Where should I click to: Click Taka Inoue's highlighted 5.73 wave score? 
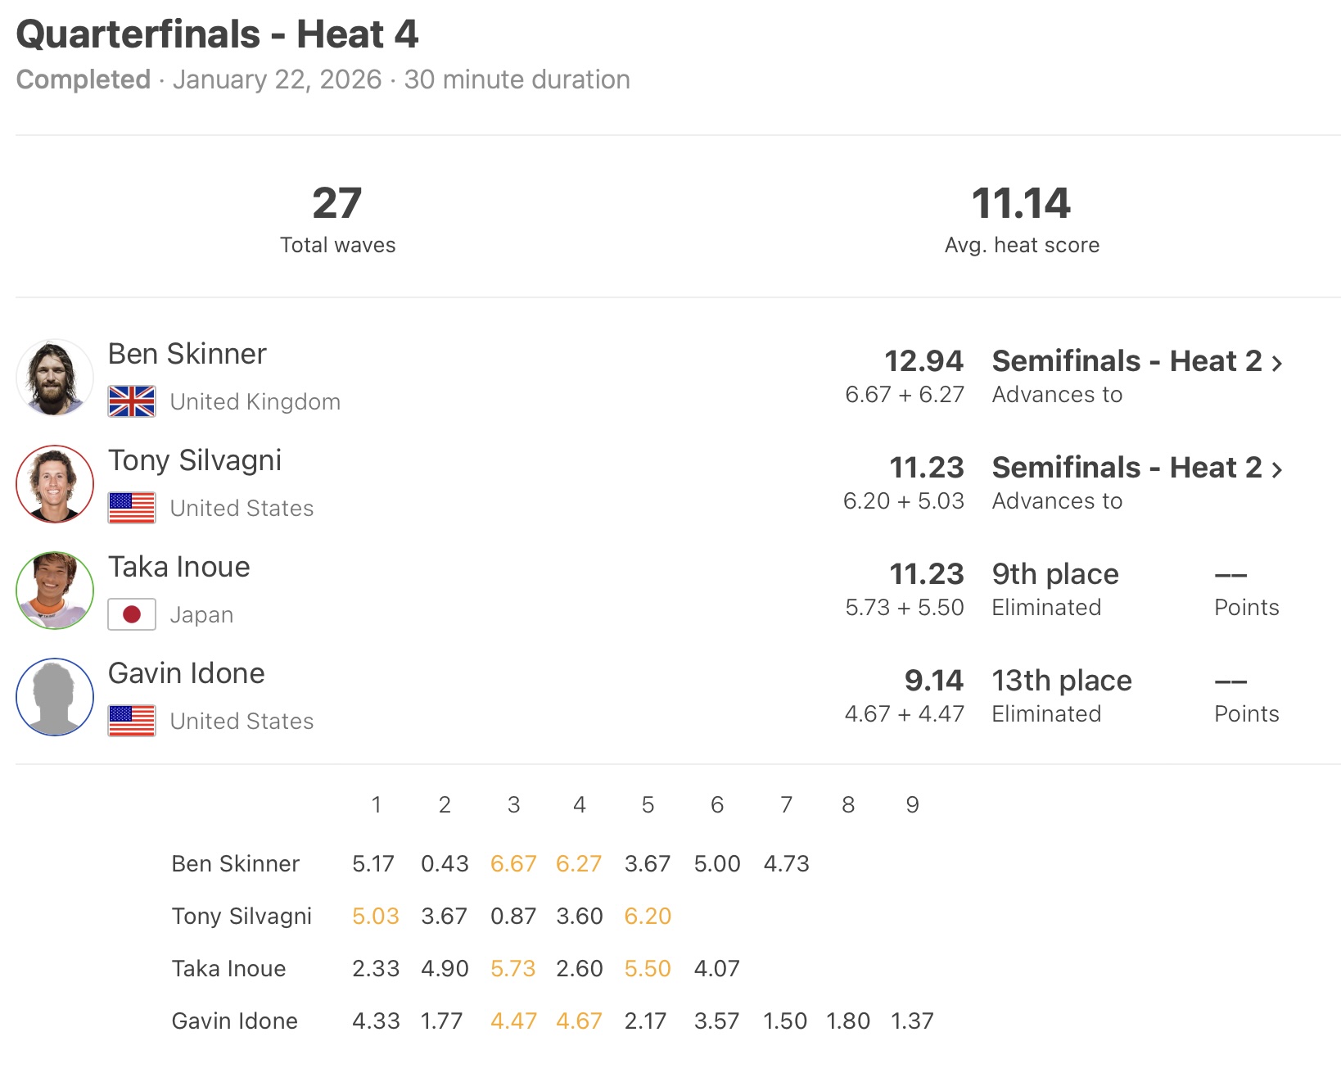(x=513, y=968)
